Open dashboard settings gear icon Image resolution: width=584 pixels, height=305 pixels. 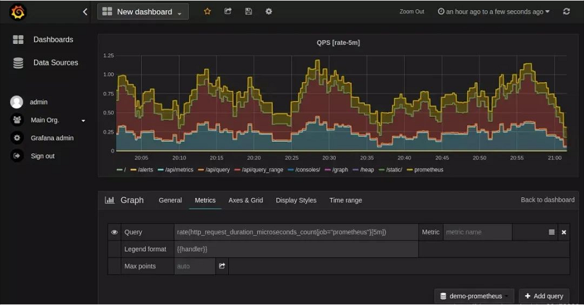(268, 12)
